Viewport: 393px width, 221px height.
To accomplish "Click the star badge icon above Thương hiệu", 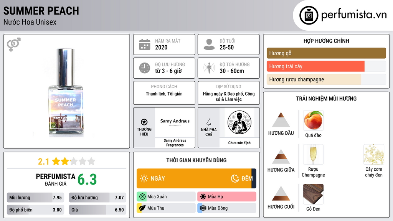I will pyautogui.click(x=144, y=122).
